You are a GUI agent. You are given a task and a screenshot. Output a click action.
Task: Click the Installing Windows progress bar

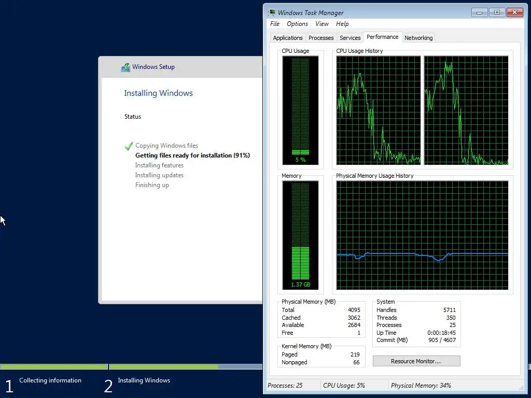click(x=186, y=366)
